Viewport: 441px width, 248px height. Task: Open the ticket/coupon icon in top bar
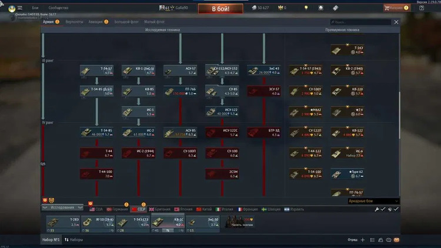(x=336, y=8)
